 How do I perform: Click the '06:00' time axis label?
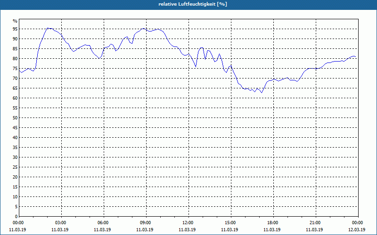click(x=104, y=223)
